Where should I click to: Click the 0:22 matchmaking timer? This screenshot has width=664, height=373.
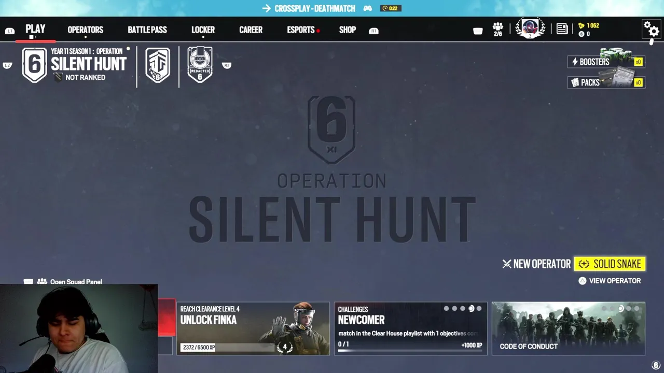(391, 8)
